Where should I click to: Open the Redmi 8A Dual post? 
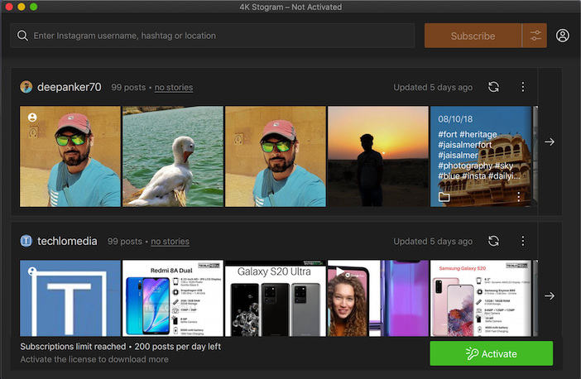point(173,298)
